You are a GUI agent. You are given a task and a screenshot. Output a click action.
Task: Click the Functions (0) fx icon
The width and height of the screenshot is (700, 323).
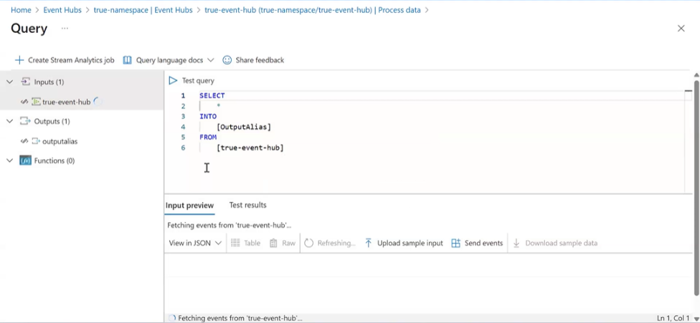(x=25, y=161)
